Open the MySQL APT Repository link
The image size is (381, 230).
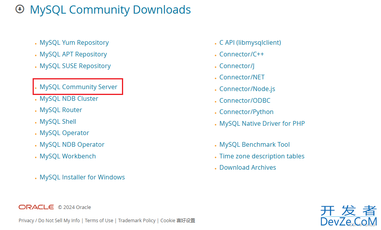coord(73,54)
